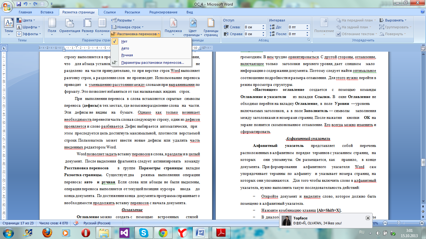
Task: Decrease После spacing with down arrow
Action: pyautogui.click(x=308, y=35)
